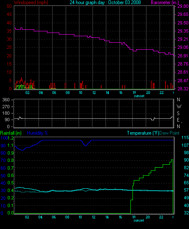This screenshot has height=229, width=189.
Task: Click the Rainfall (in) legend label
Action: point(11,133)
